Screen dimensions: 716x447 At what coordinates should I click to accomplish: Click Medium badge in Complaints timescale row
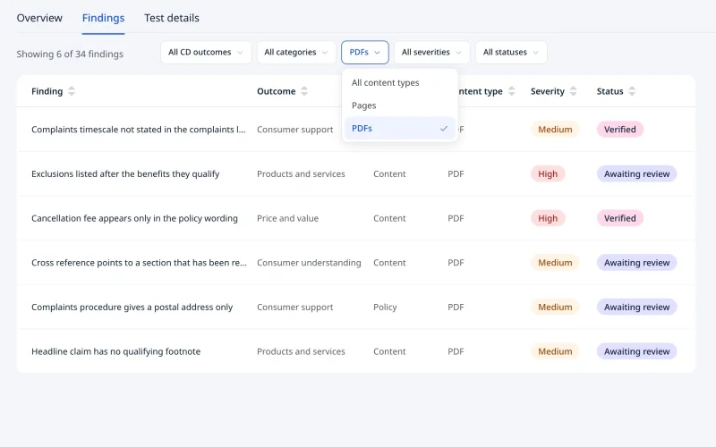pyautogui.click(x=555, y=130)
